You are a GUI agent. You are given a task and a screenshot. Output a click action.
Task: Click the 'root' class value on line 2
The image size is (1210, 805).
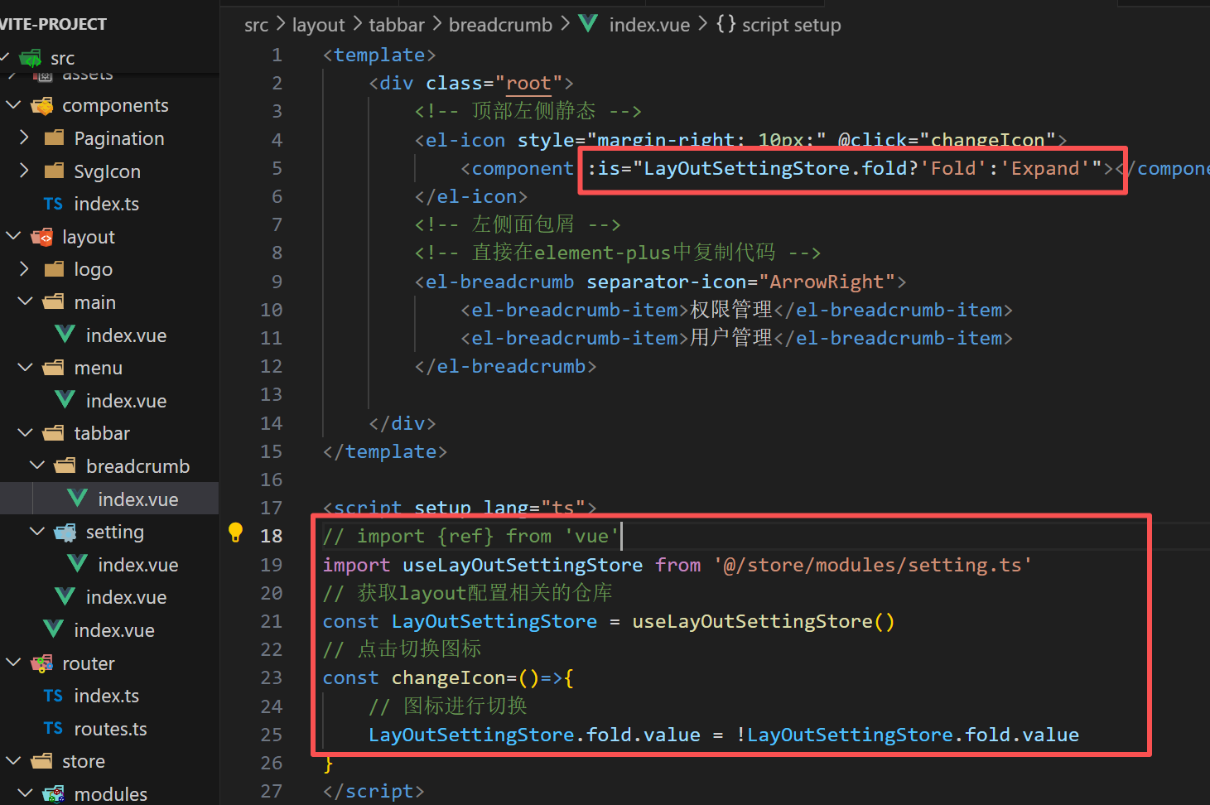[x=528, y=83]
